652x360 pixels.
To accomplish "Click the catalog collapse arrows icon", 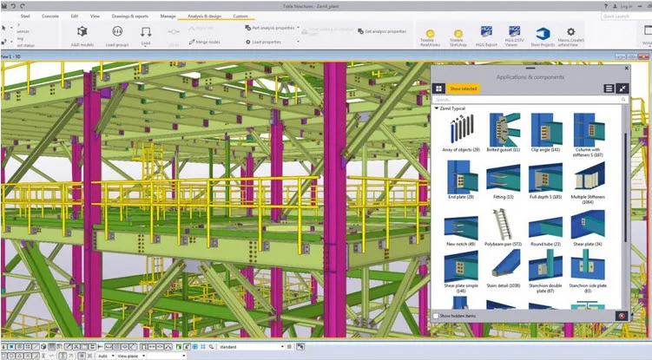I will point(622,88).
